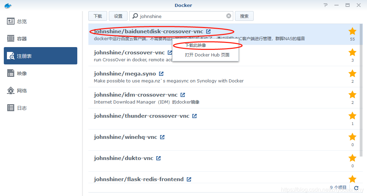Viewport: 367px width, 196px height.
Task: Click the magnifier icon in search box
Action: click(x=135, y=16)
